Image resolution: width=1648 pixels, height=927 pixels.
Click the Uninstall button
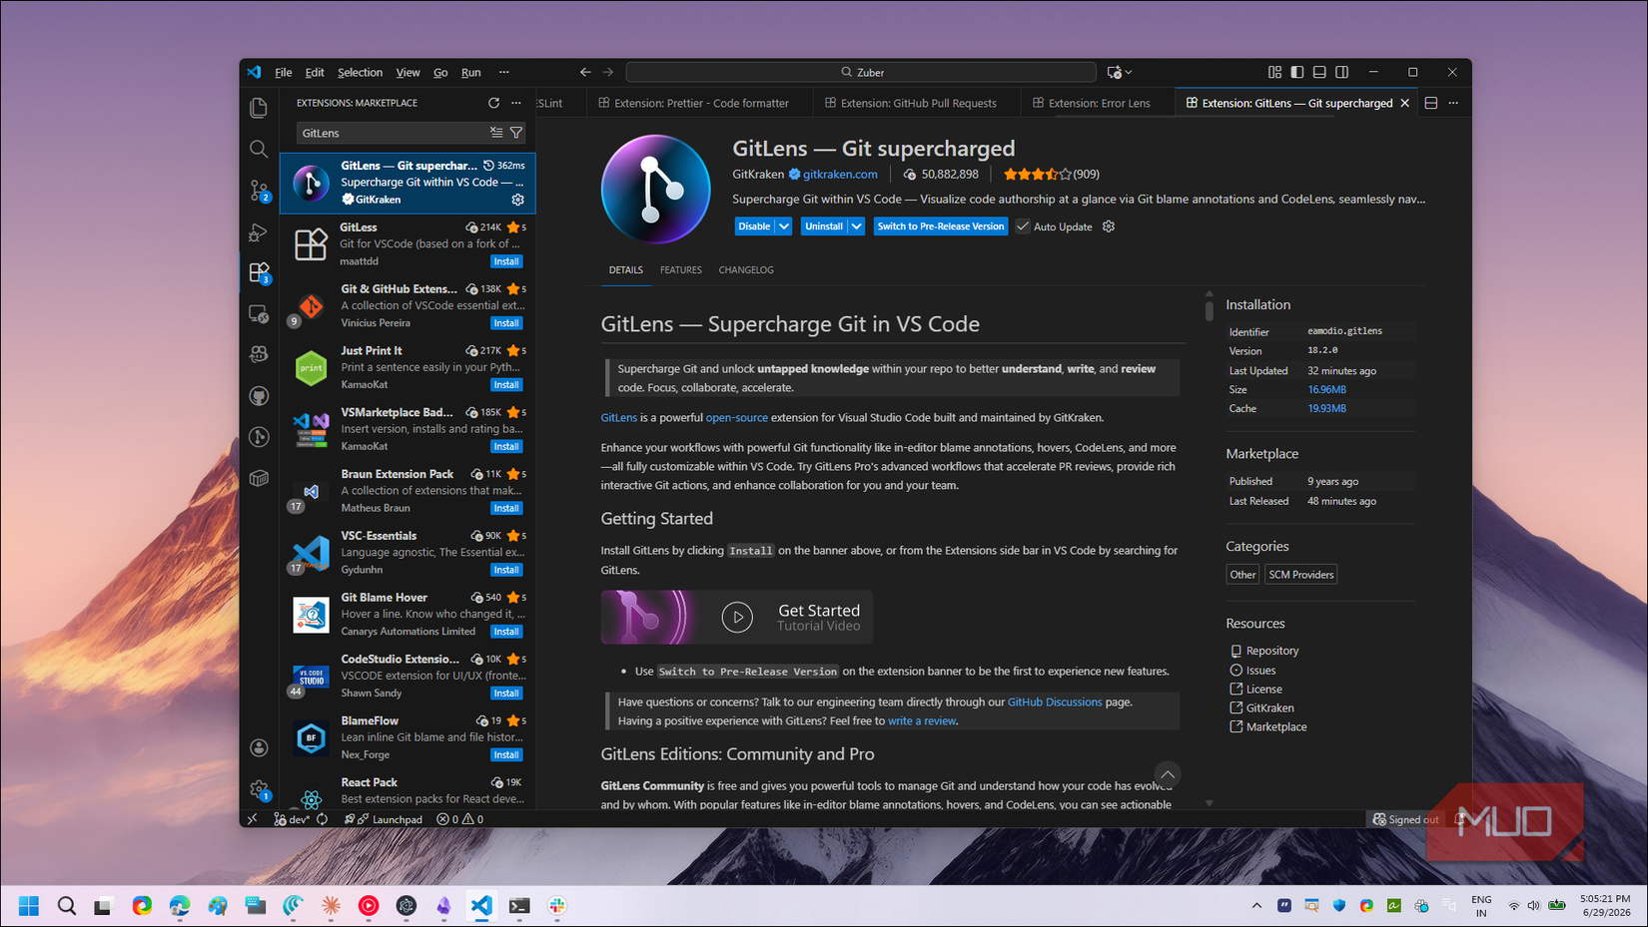click(824, 227)
